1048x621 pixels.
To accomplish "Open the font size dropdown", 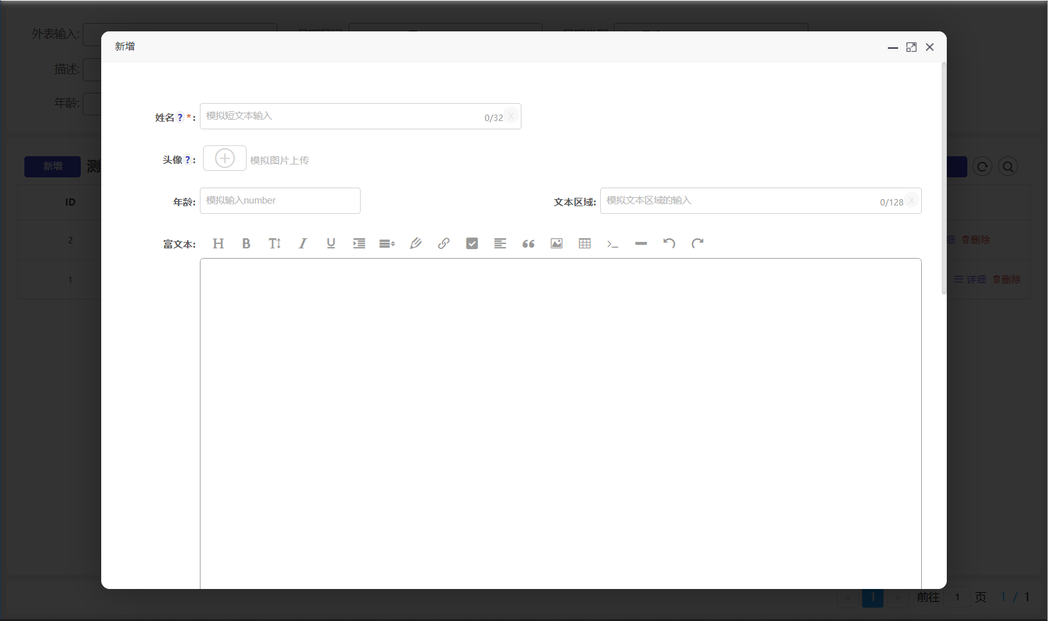I will (x=275, y=243).
